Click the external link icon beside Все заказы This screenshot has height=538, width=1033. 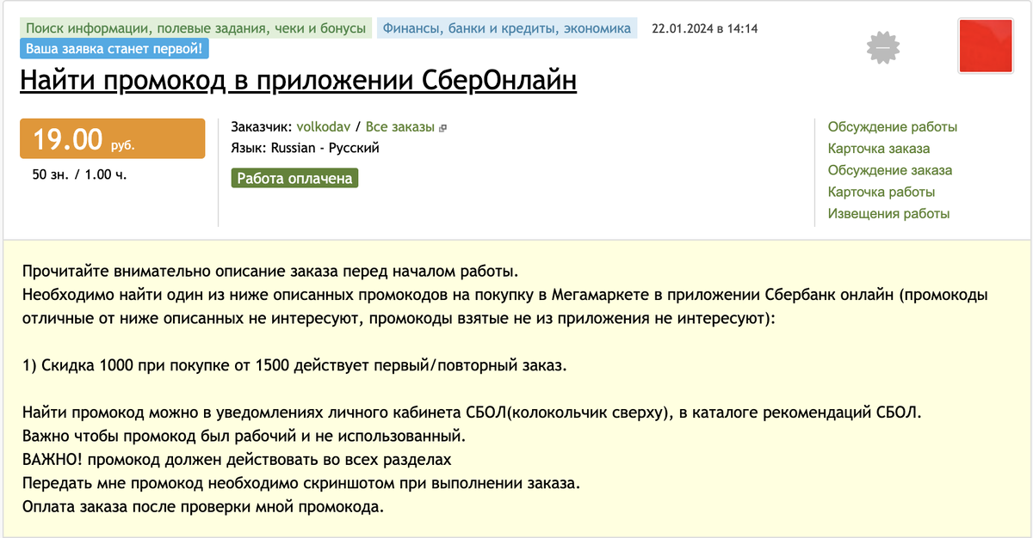[x=443, y=128]
